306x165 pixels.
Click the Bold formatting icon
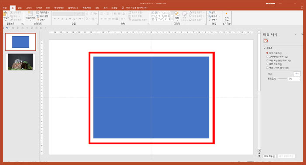[x=55, y=19]
